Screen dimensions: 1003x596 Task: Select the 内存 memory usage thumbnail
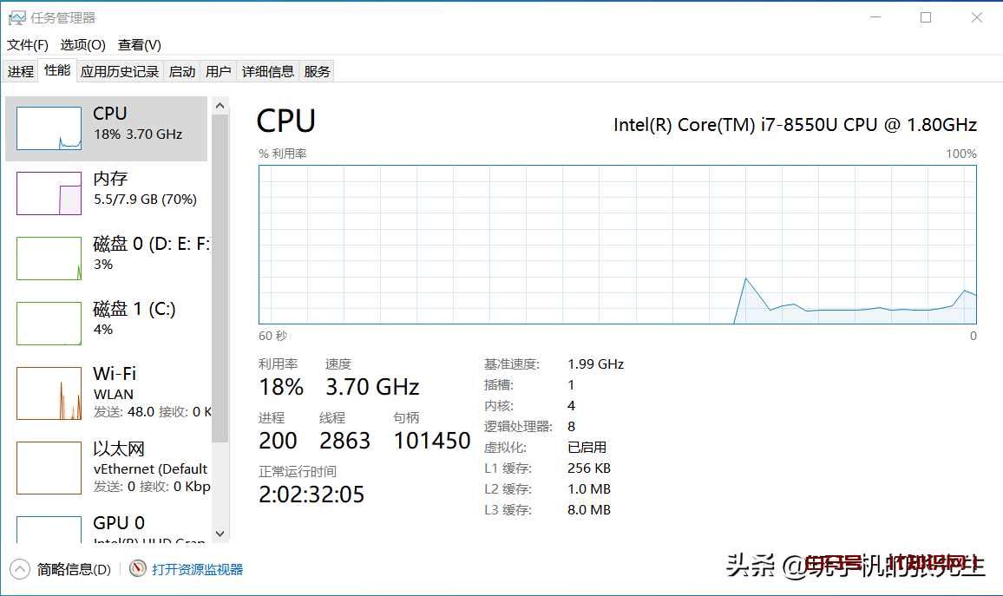49,193
